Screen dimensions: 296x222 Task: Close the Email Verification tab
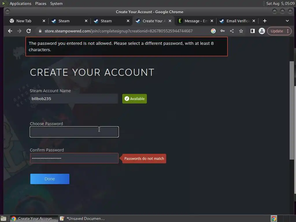254,21
